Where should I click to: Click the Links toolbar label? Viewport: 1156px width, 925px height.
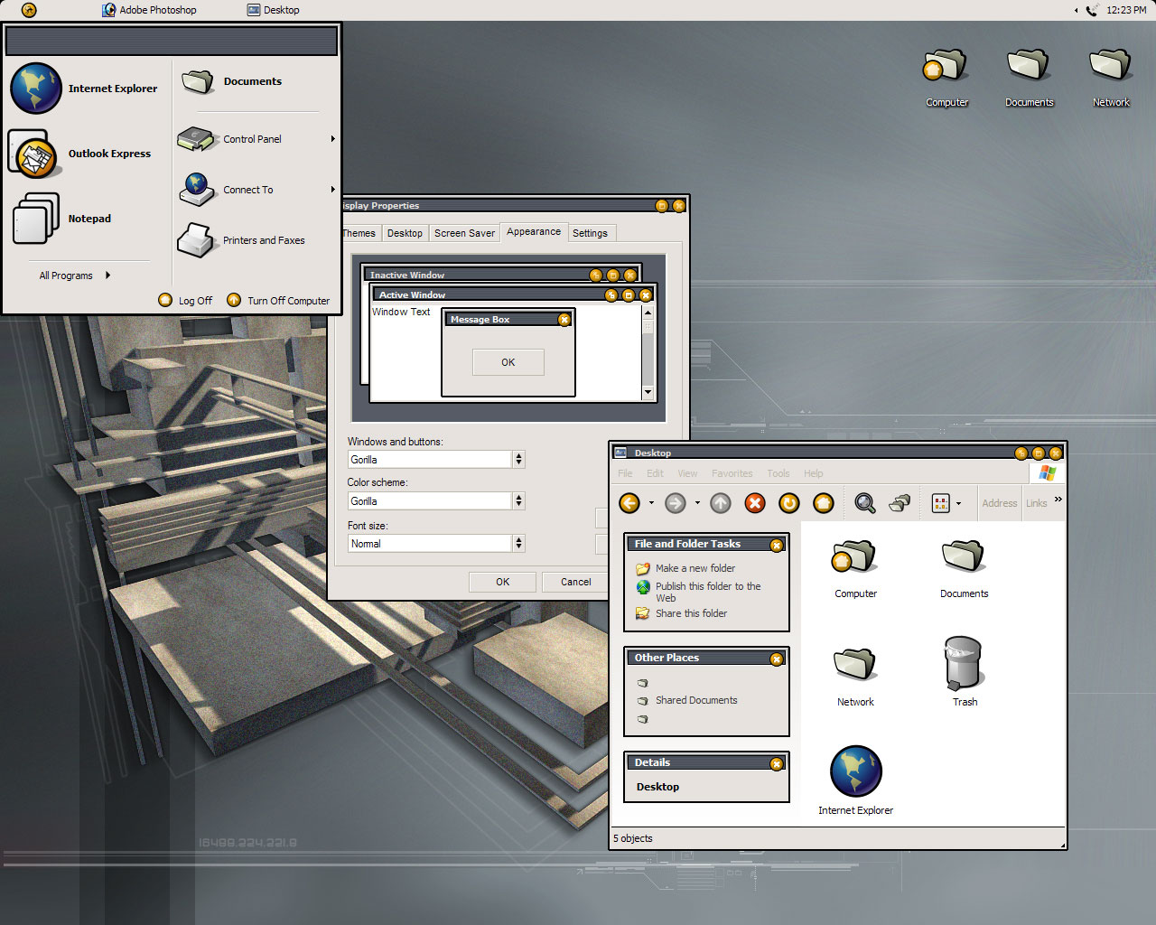click(x=1037, y=503)
